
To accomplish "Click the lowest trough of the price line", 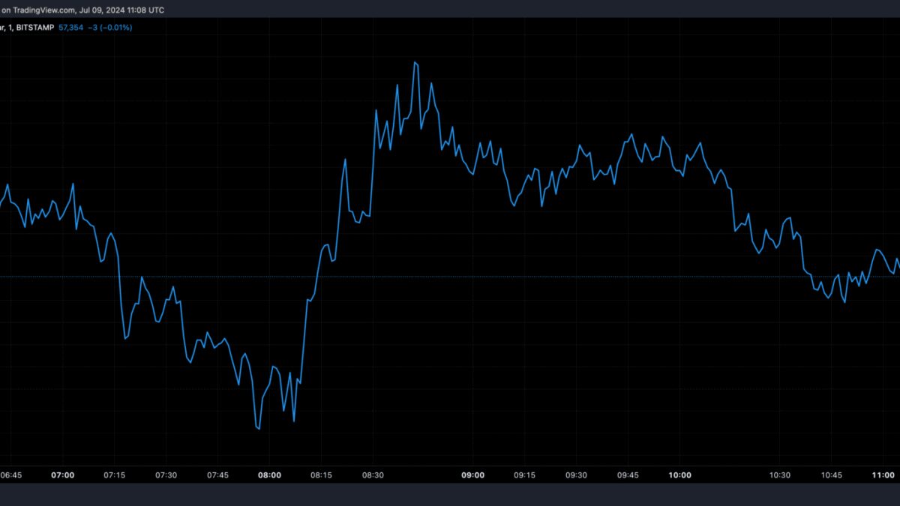I will [x=259, y=429].
